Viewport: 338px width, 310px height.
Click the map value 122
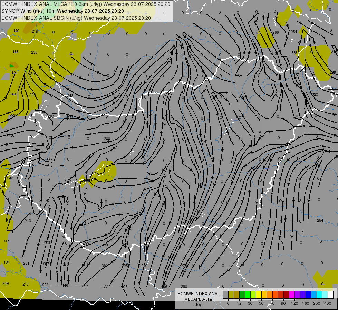click(12, 136)
